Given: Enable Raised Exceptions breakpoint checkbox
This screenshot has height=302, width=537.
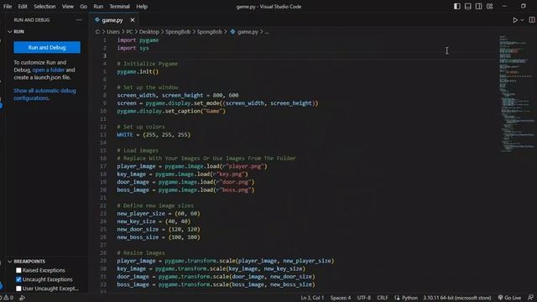Looking at the screenshot, I should [x=18, y=270].
